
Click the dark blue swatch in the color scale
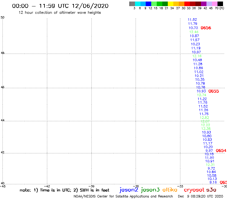pos(148,4)
